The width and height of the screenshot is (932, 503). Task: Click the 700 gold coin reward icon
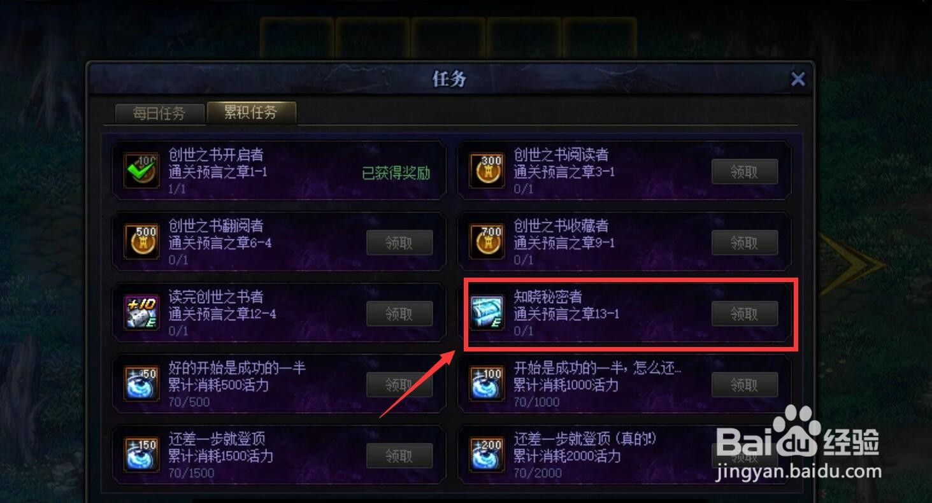click(487, 242)
